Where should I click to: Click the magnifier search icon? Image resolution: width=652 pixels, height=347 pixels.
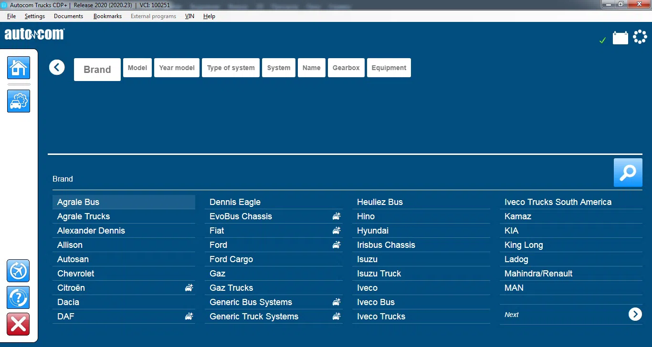click(x=628, y=173)
